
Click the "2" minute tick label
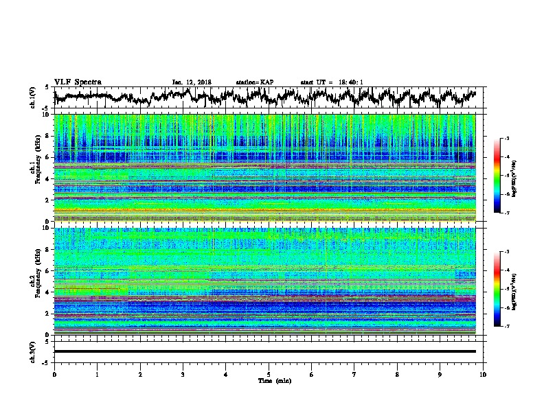(140, 375)
